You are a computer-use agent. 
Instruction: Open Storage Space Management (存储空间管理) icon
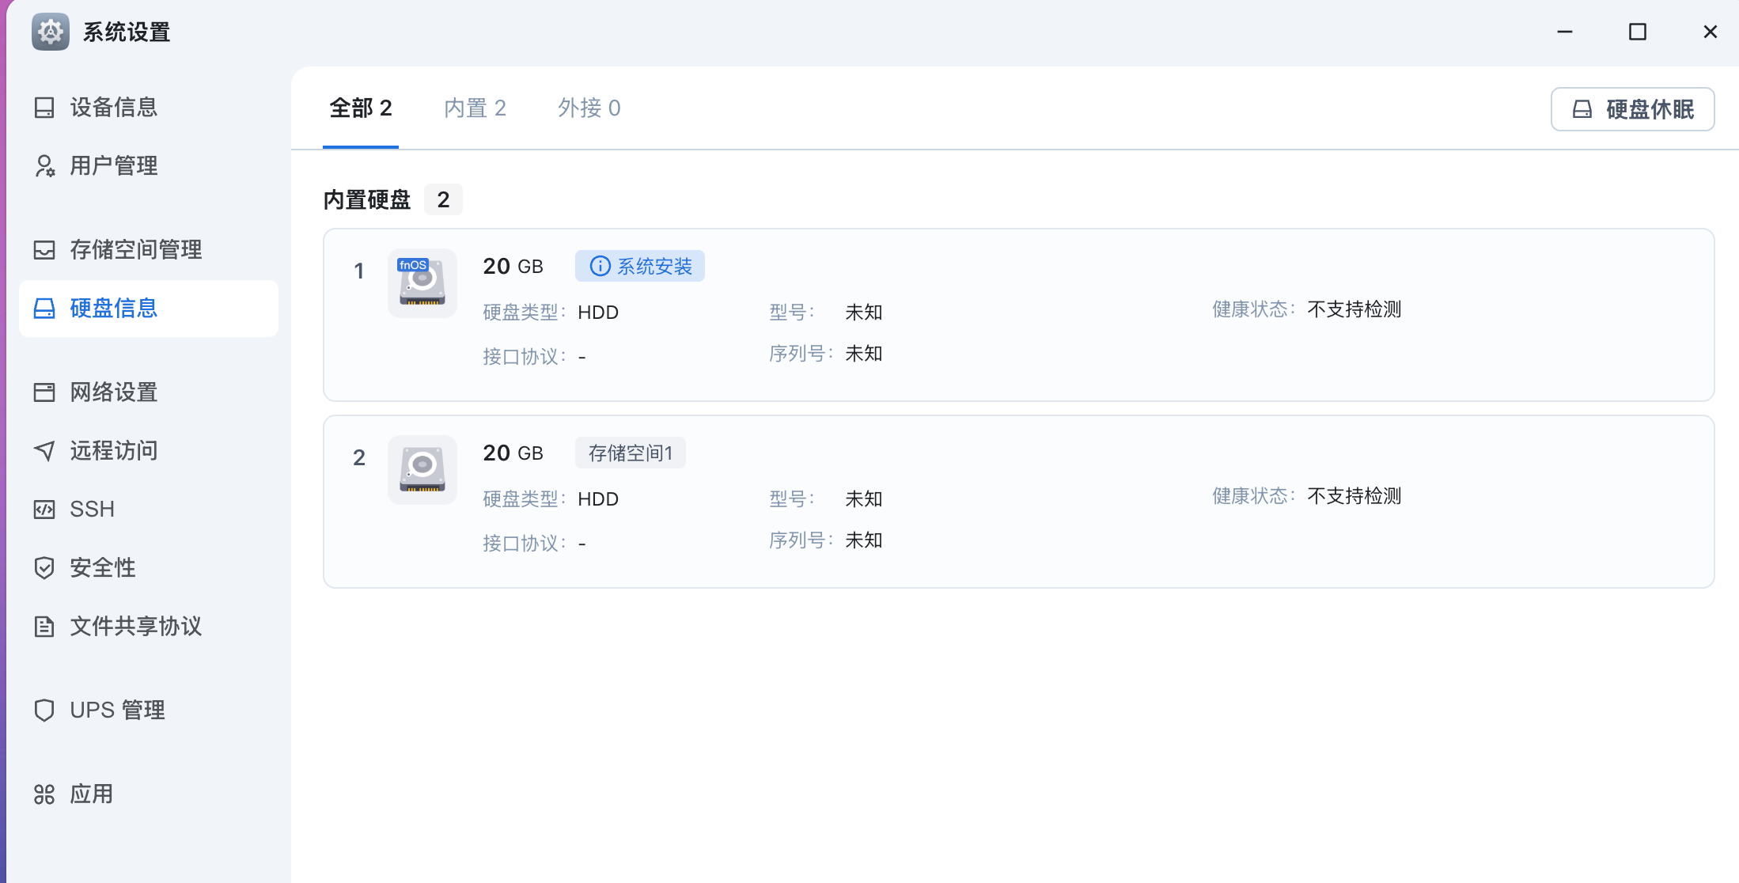[x=44, y=250]
